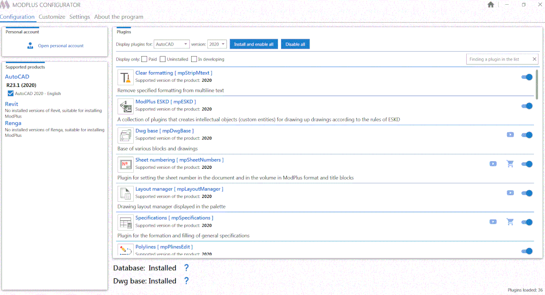Uncheck AutoCAD 2020 - English checkbox
545x295 pixels.
[x=11, y=93]
